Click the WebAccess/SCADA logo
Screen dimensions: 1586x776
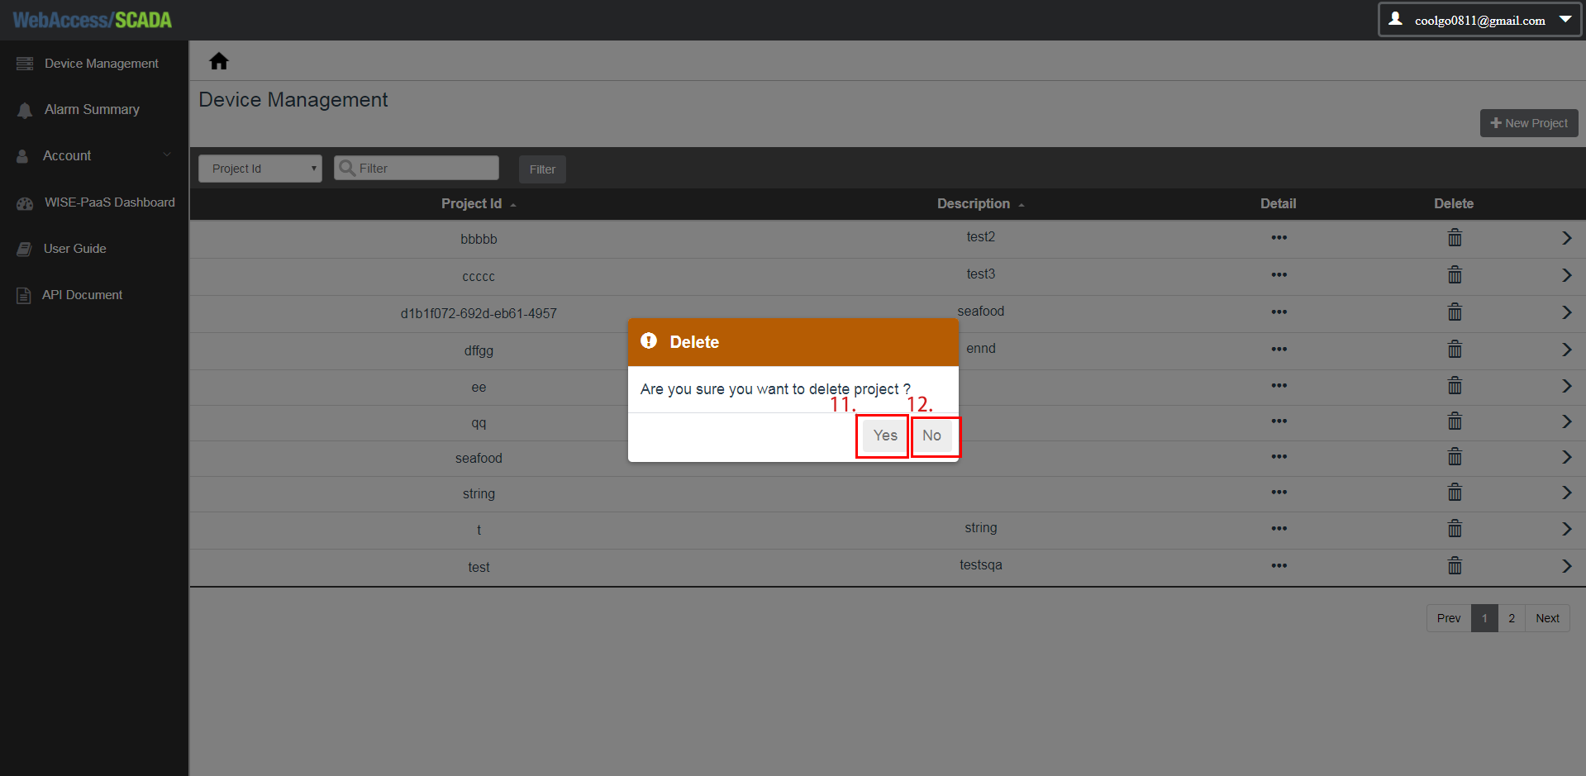(x=93, y=20)
